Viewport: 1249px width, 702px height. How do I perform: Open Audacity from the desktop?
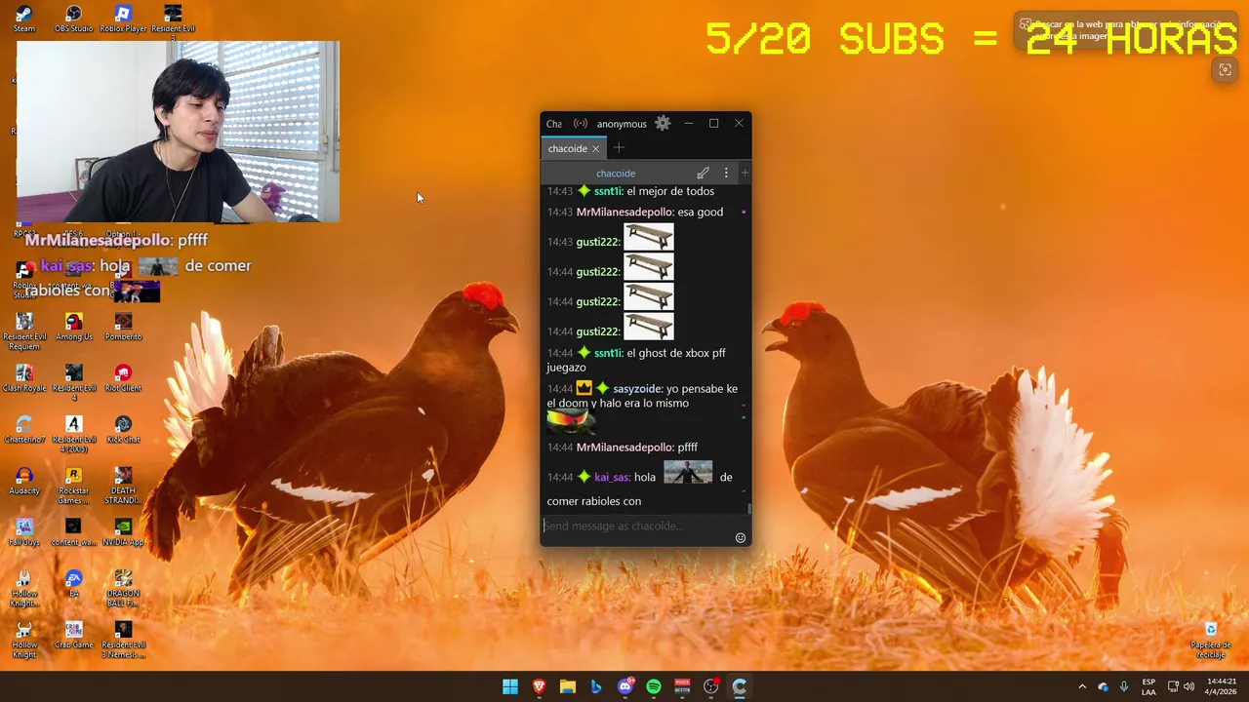(x=24, y=481)
